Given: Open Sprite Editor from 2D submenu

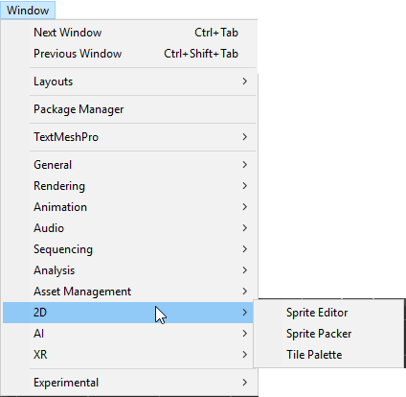Looking at the screenshot, I should click(x=328, y=313).
